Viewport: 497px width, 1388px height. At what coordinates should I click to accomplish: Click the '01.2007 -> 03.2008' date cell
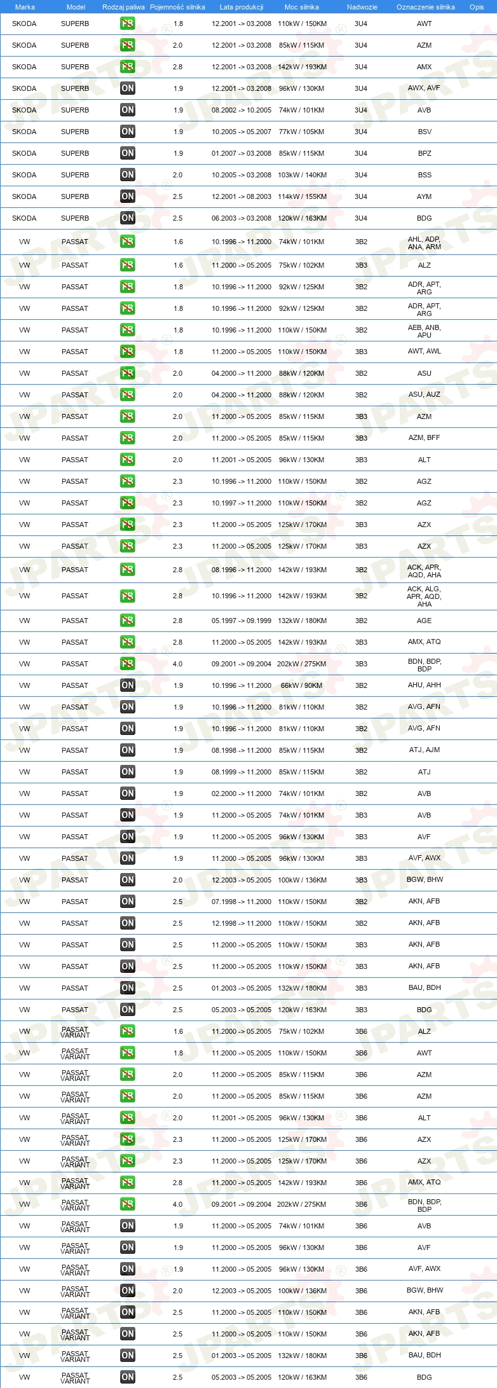click(x=242, y=153)
